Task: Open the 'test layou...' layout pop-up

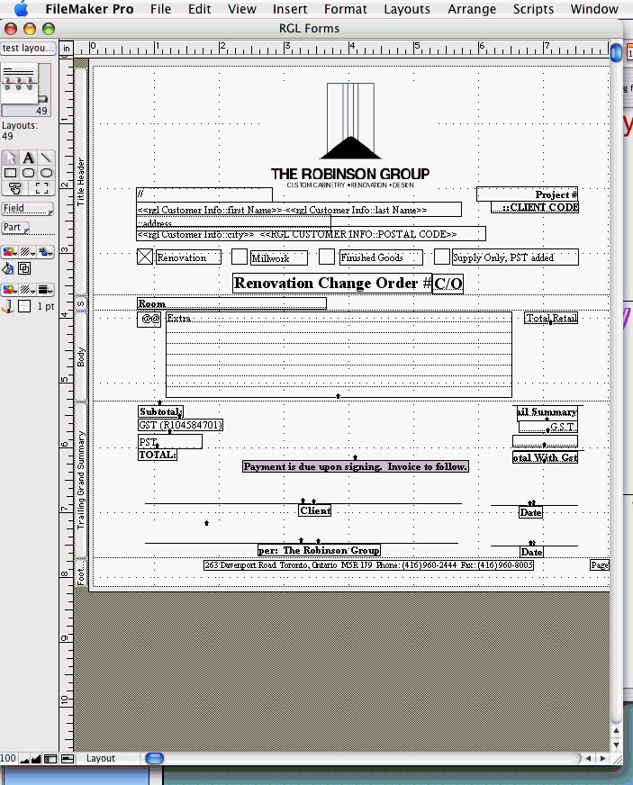Action: 28,48
